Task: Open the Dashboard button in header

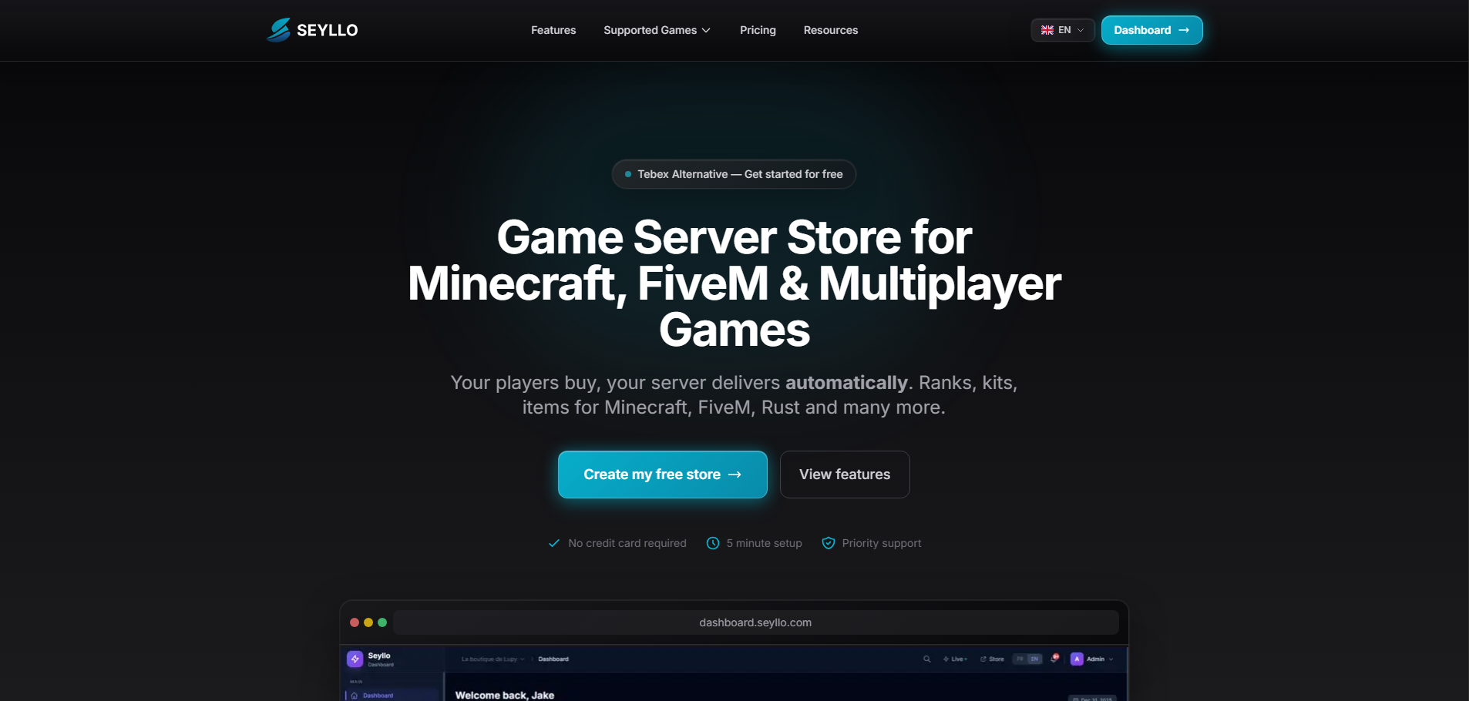Action: tap(1151, 30)
